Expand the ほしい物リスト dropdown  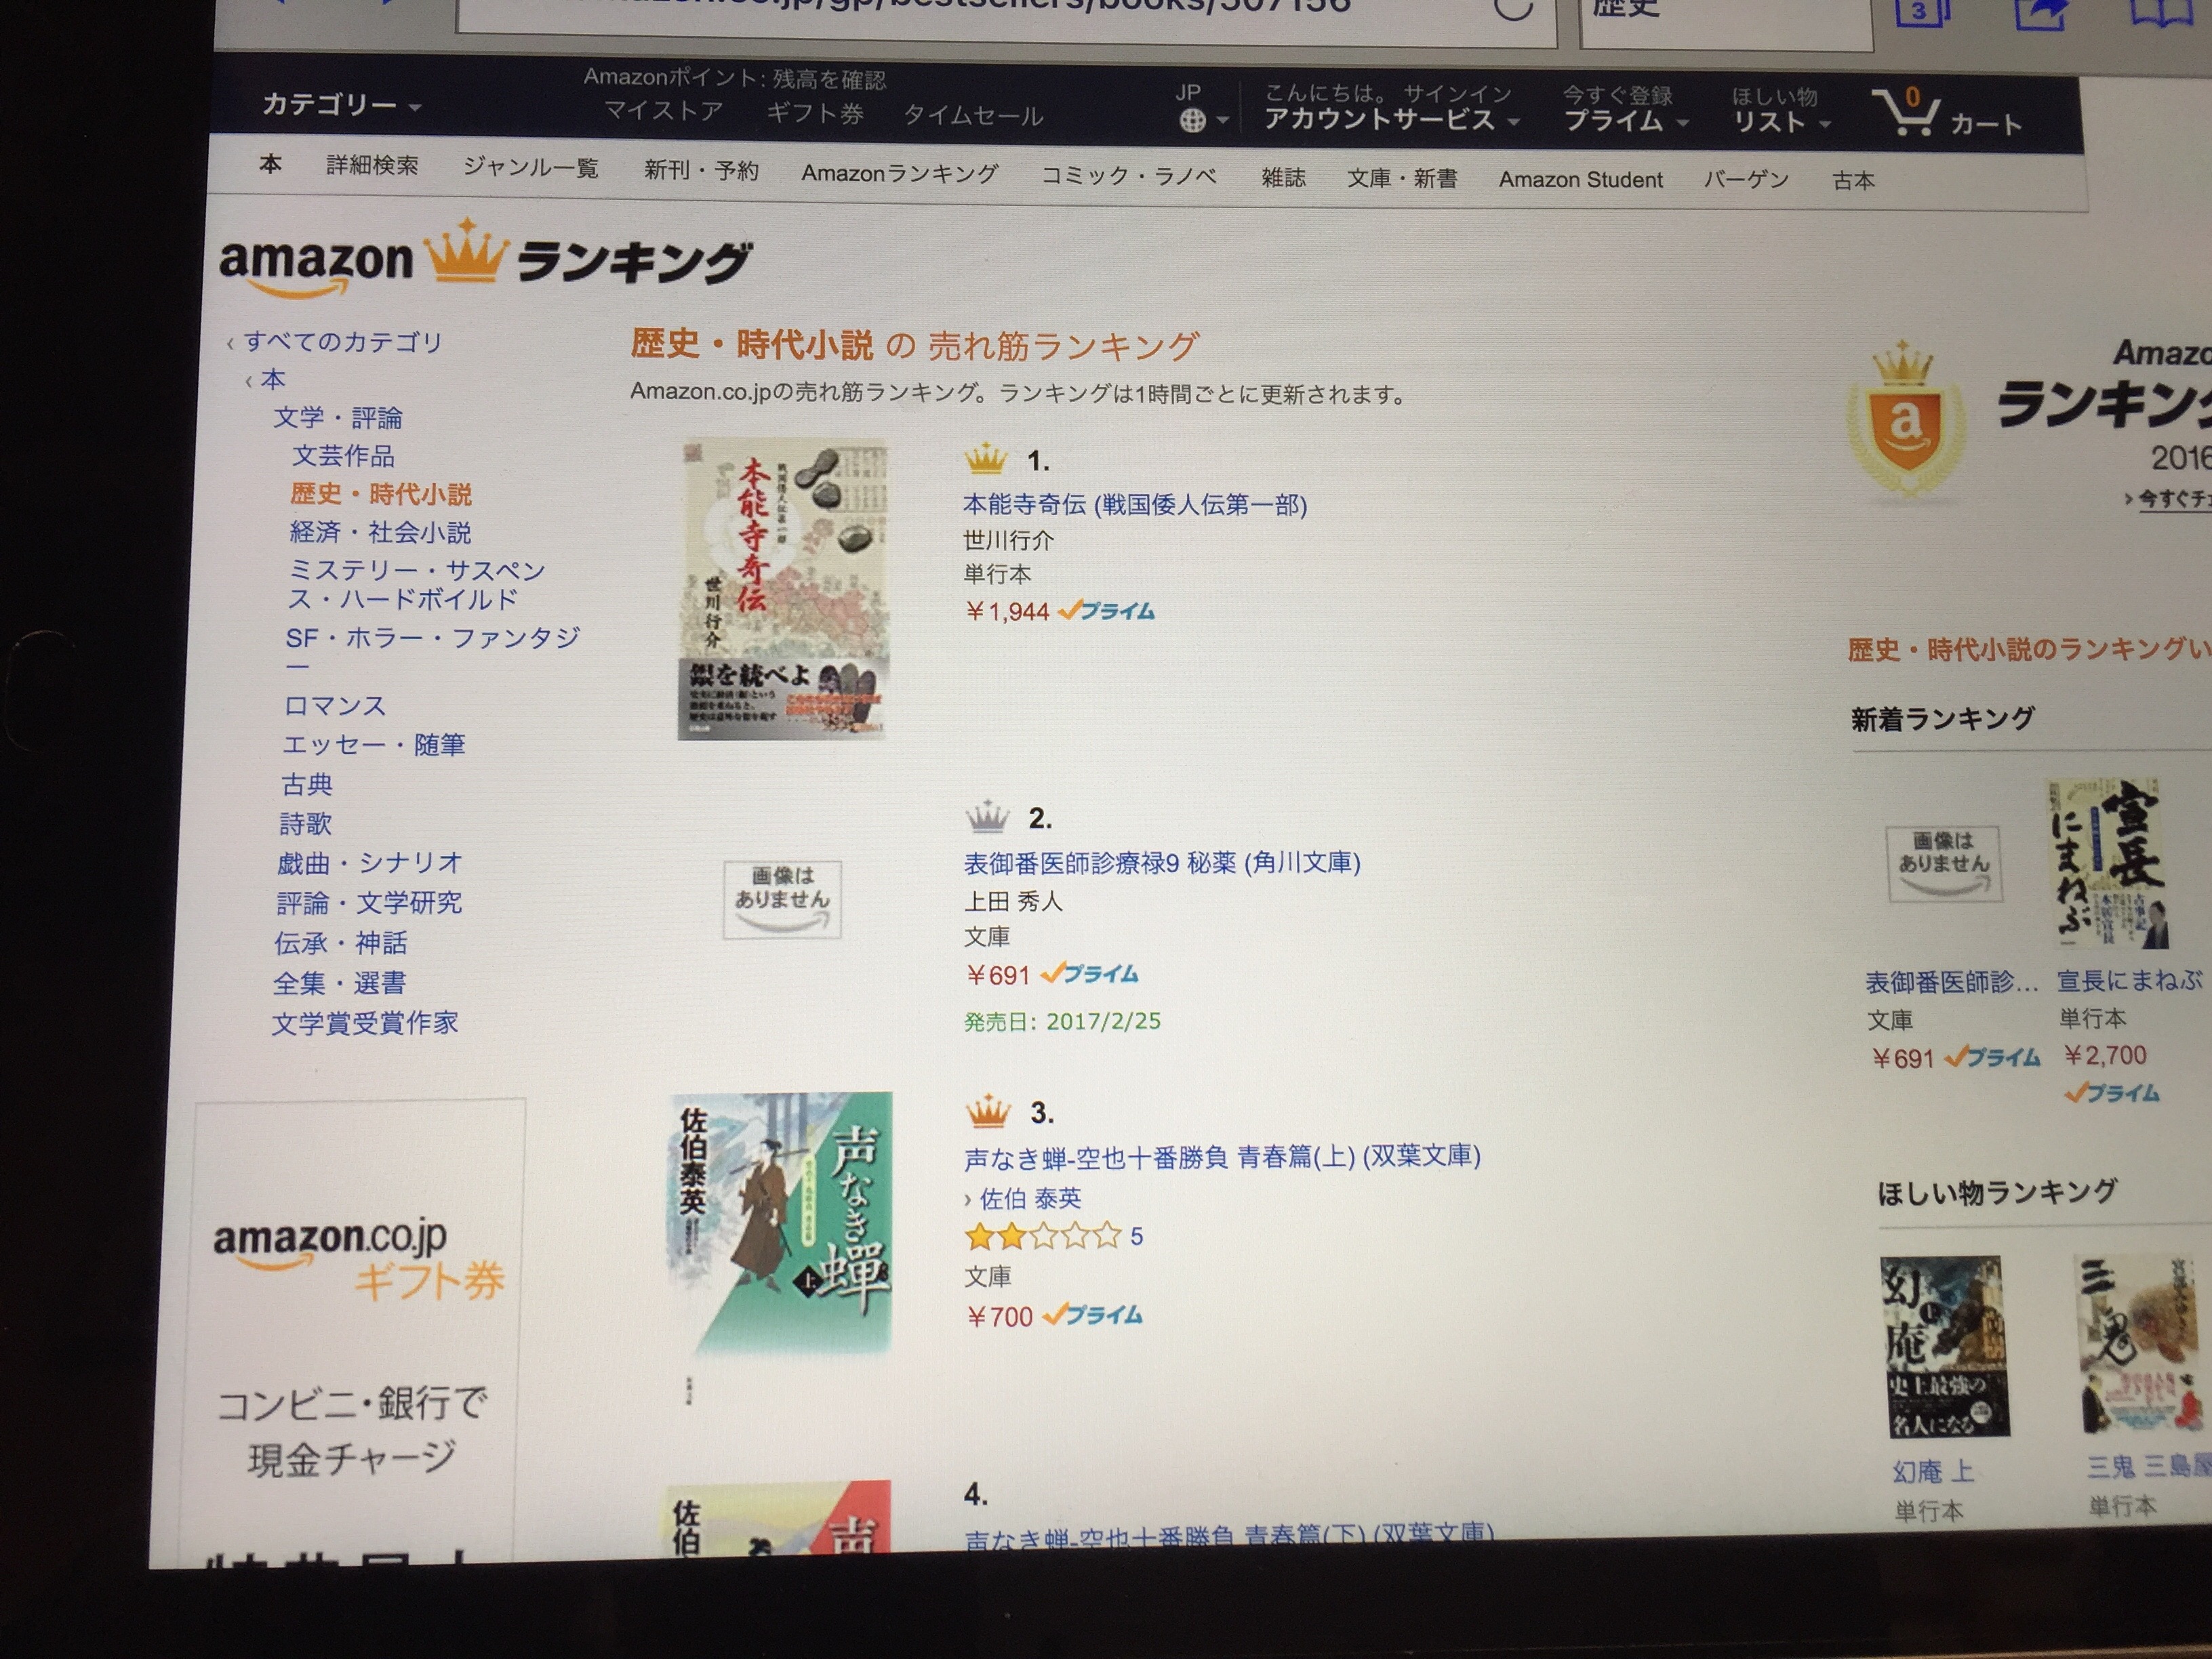pyautogui.click(x=1781, y=123)
